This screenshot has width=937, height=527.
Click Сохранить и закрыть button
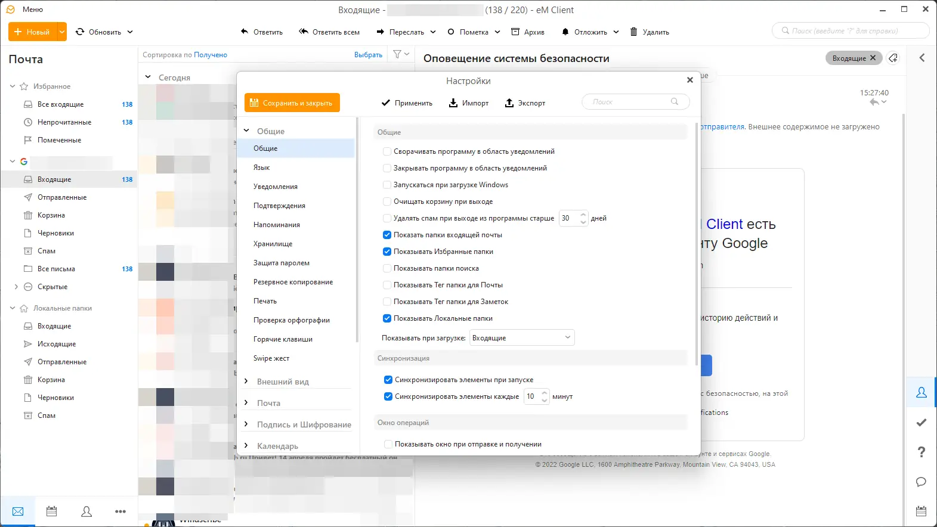292,103
